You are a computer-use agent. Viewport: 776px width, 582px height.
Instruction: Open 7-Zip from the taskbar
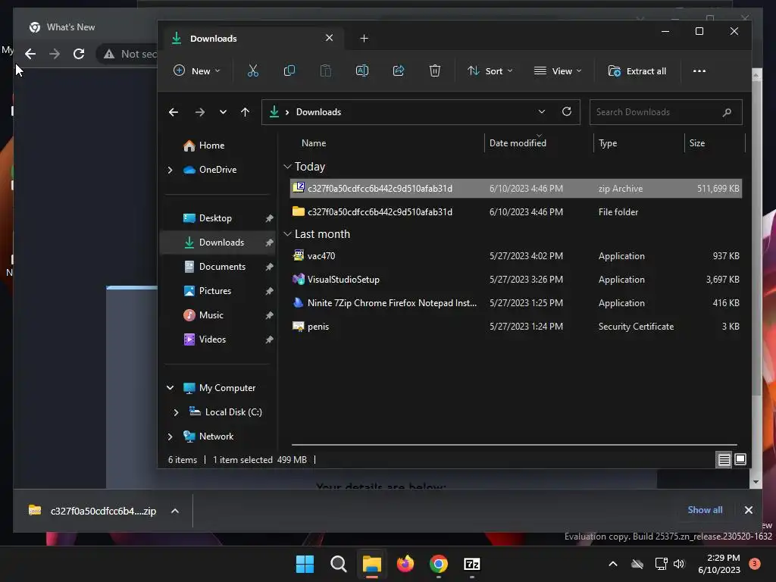[x=471, y=564]
